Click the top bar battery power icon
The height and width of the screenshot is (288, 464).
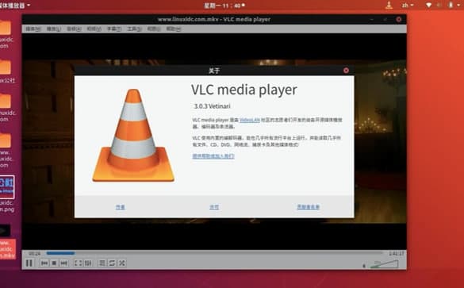click(451, 5)
